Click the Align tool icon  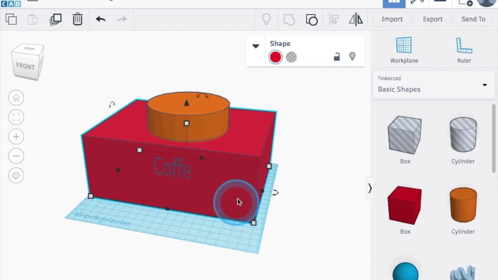pos(334,19)
